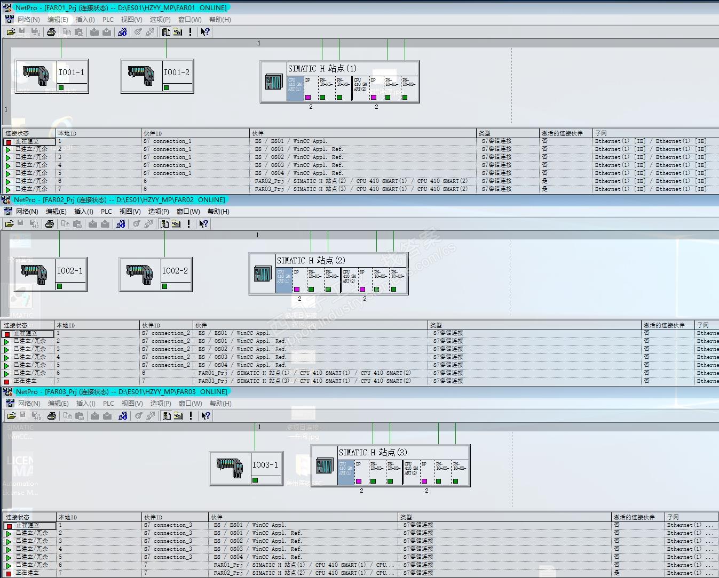Open 插入(I) menu in FAR03 window
Viewport: 719px width, 578px height.
pos(85,404)
